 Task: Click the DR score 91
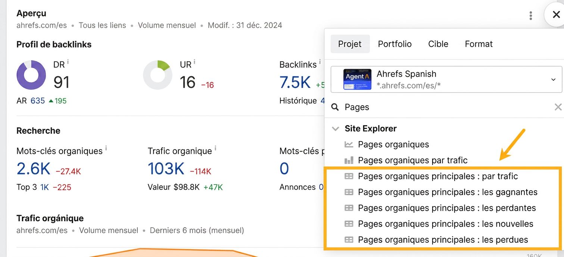coord(61,83)
